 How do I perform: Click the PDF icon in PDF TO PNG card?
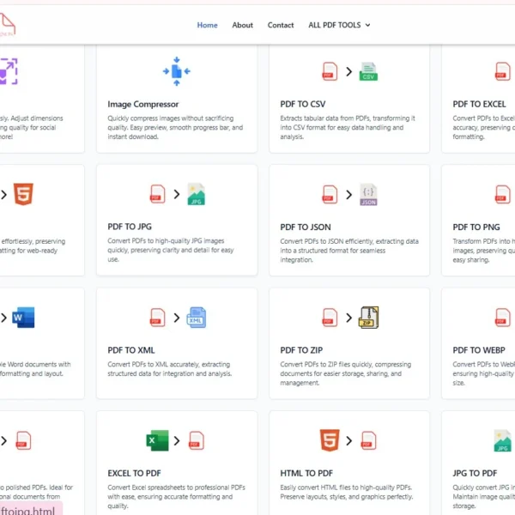502,194
